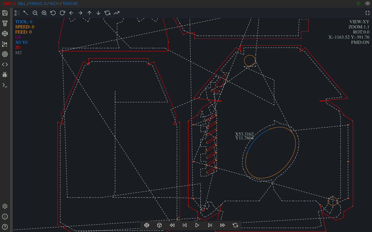The width and height of the screenshot is (372, 232).
Task: Open the 3D wireframe box sidebar icon
Action: point(5,34)
